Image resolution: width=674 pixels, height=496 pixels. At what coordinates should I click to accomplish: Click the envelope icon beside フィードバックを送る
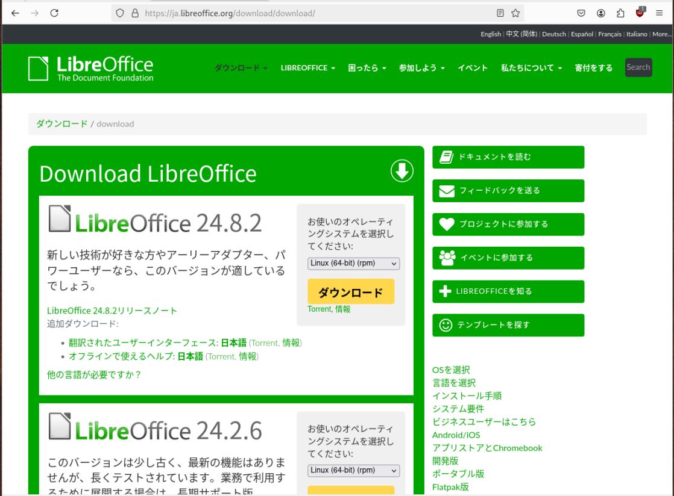pos(447,191)
